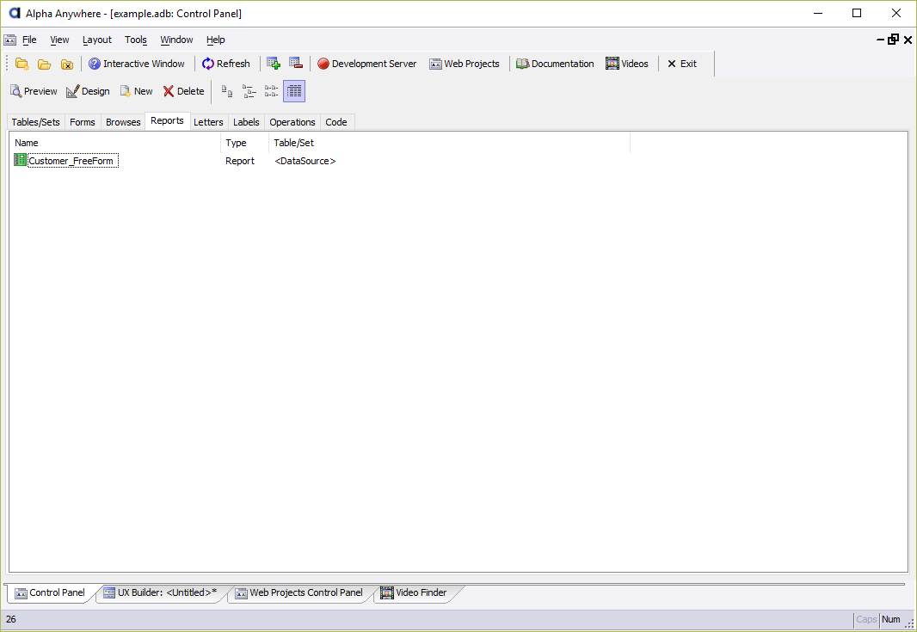Click Exit in the toolbar
Screen dimensions: 917x632
coord(682,64)
